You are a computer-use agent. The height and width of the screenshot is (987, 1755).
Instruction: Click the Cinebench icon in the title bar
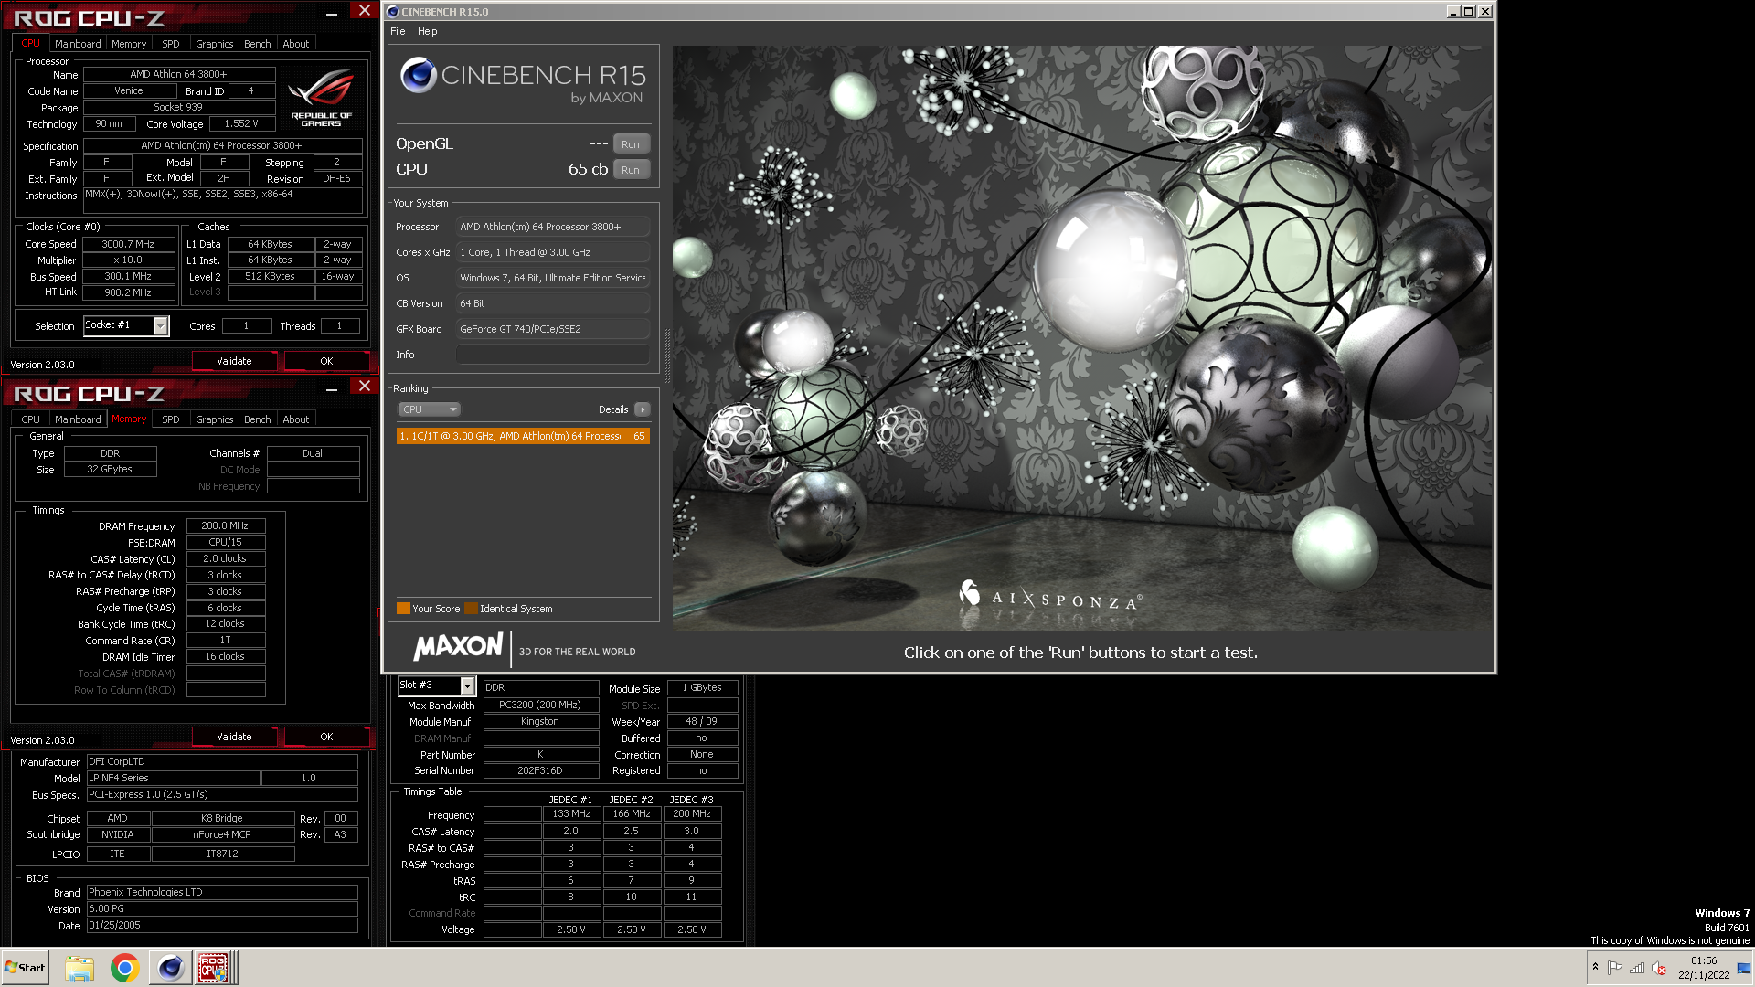point(393,12)
